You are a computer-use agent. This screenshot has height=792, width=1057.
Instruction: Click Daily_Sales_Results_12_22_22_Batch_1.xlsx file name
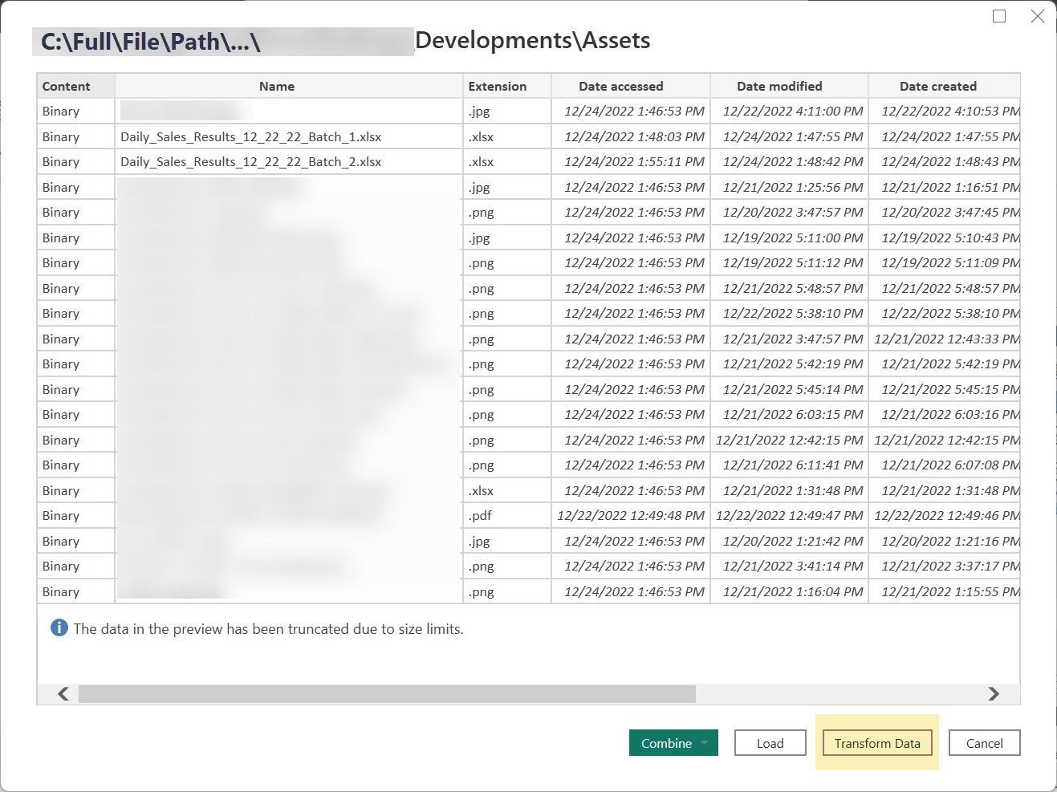click(251, 136)
